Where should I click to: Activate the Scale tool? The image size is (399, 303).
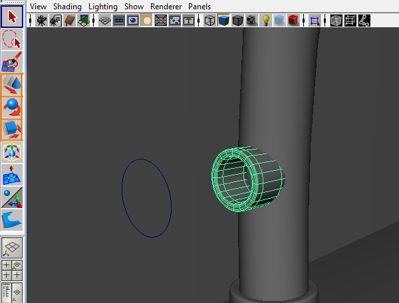pyautogui.click(x=12, y=130)
